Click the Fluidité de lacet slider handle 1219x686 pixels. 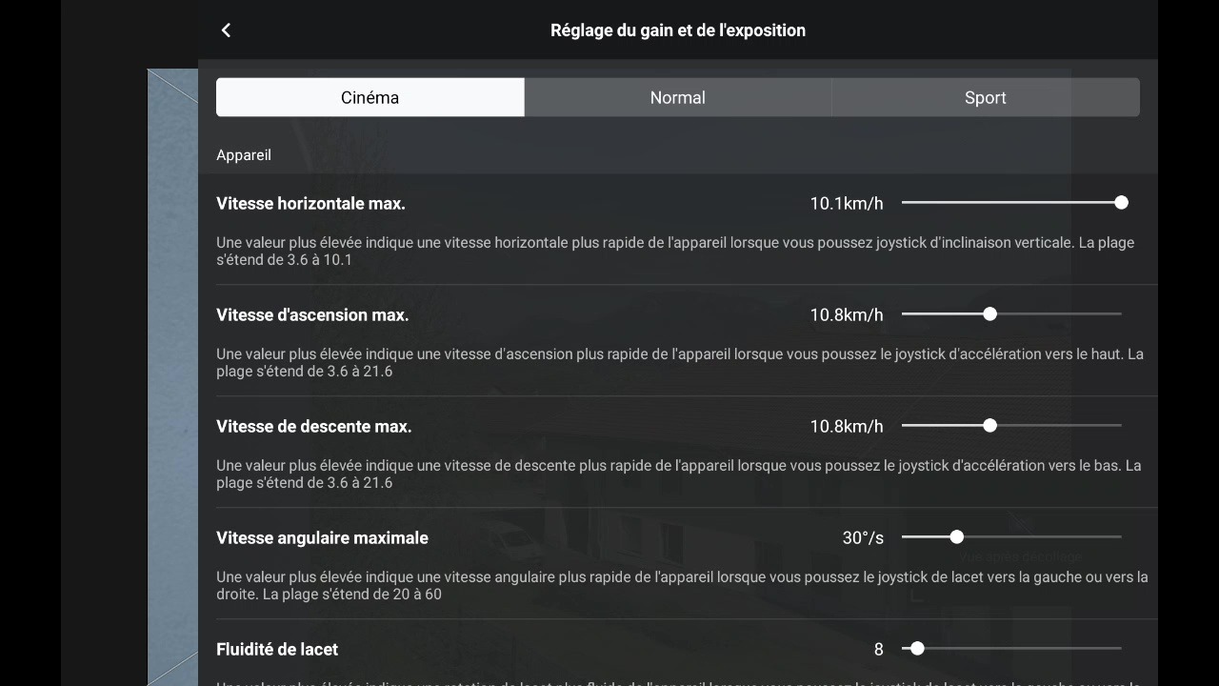click(x=917, y=648)
